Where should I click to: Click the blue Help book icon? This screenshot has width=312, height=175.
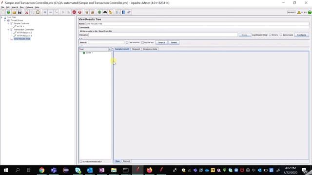[x=123, y=12]
